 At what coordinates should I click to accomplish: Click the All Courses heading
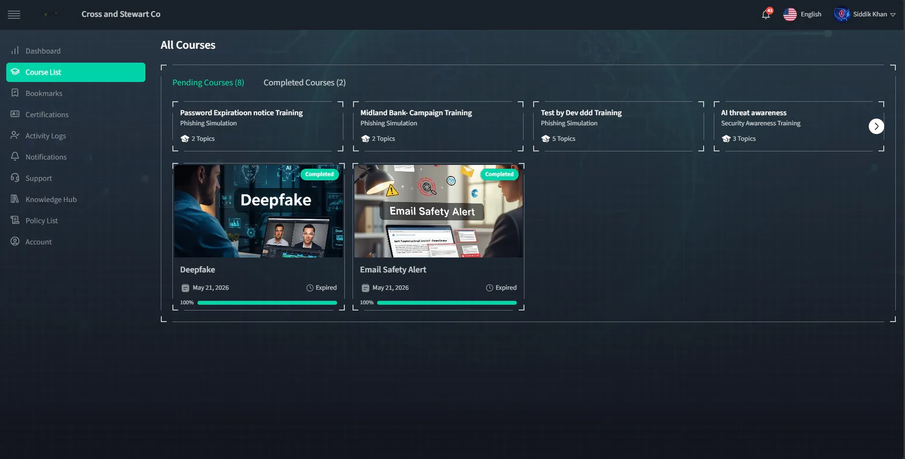click(188, 45)
